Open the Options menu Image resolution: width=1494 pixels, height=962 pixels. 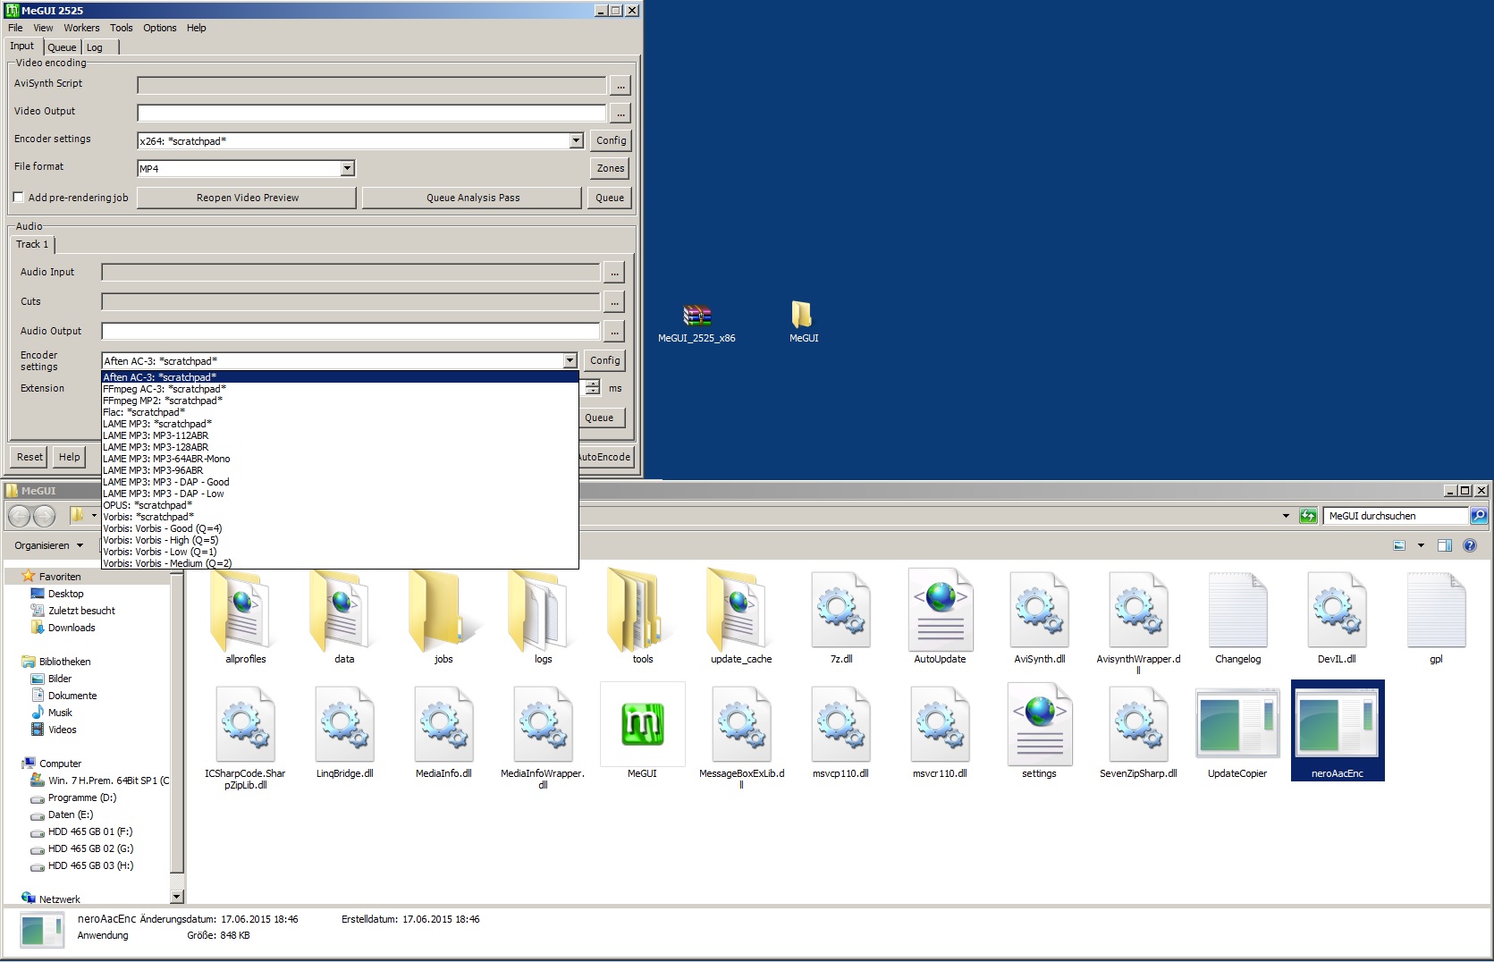coord(160,28)
